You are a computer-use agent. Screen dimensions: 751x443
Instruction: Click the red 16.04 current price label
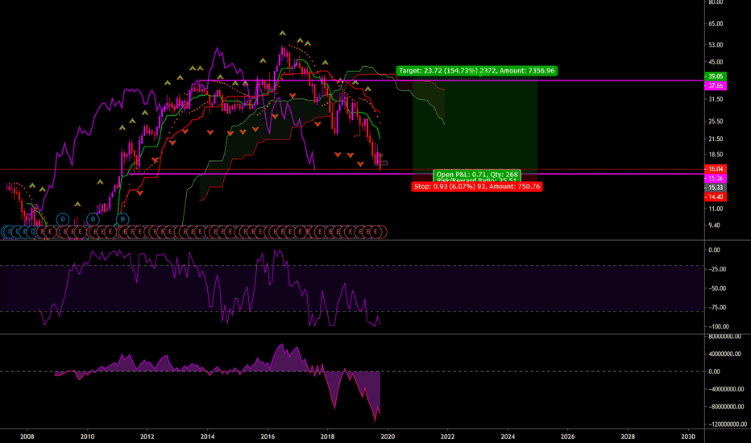point(716,168)
